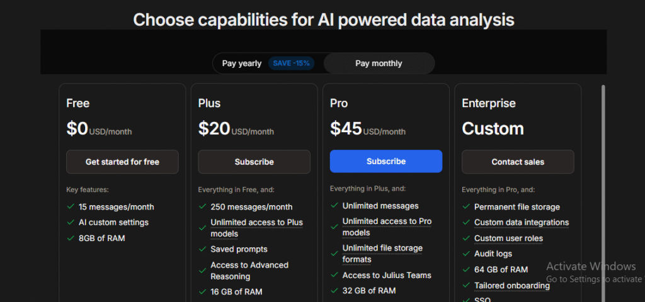
Task: Switch billing to Pay yearly
Action: 242,64
